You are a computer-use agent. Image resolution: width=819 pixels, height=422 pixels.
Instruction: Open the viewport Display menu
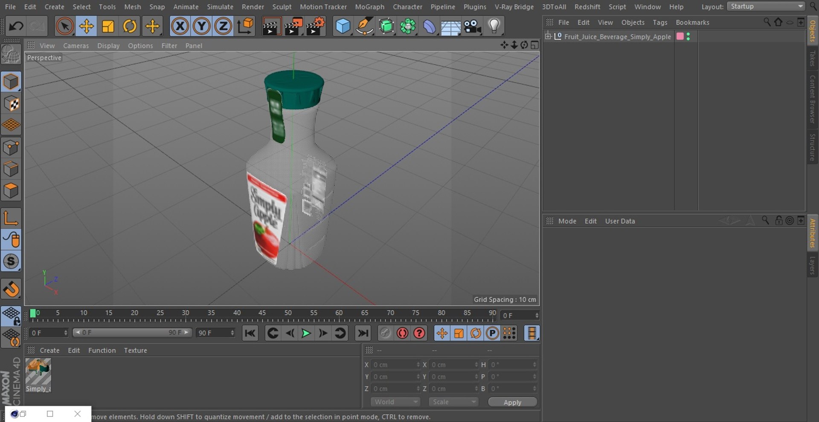point(108,46)
